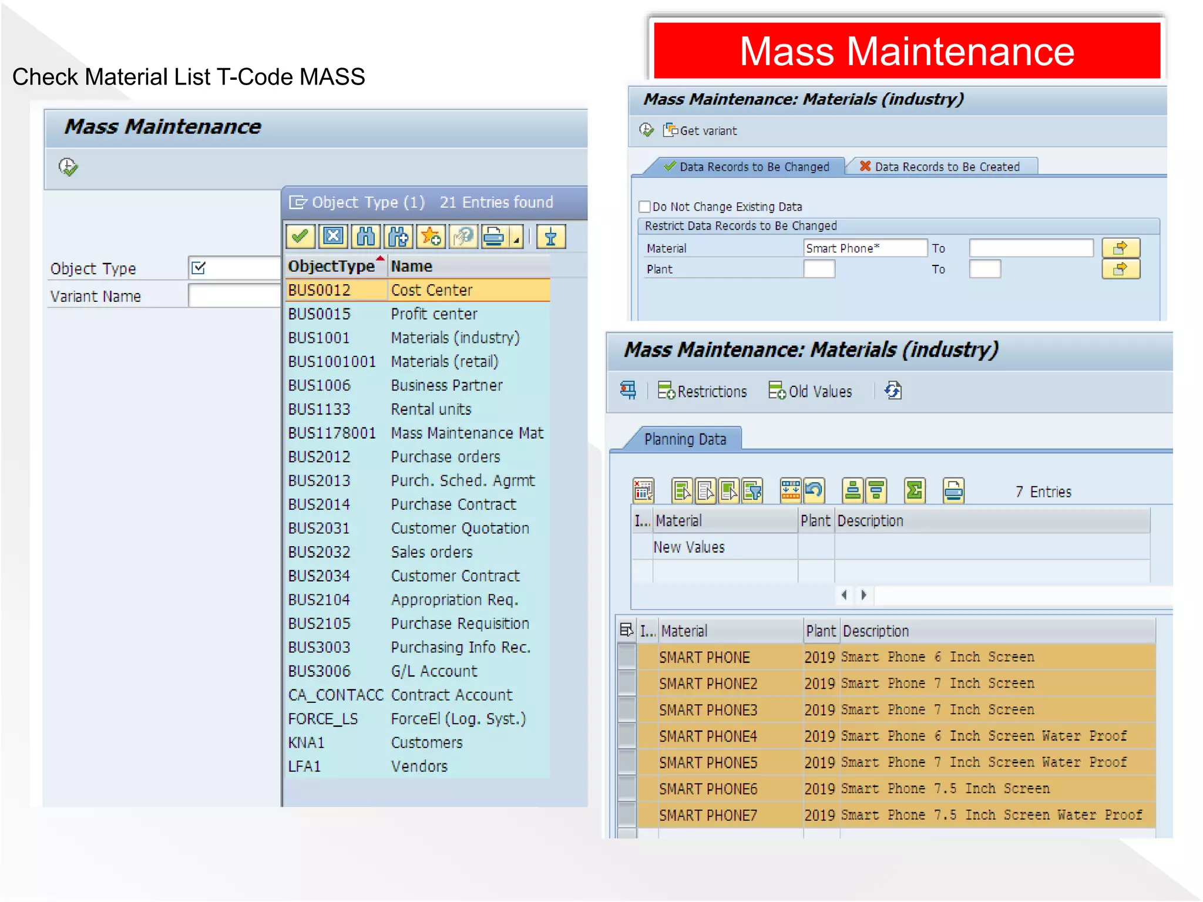Click the Name column header
Screen dimensions: 1203x902
(469, 266)
